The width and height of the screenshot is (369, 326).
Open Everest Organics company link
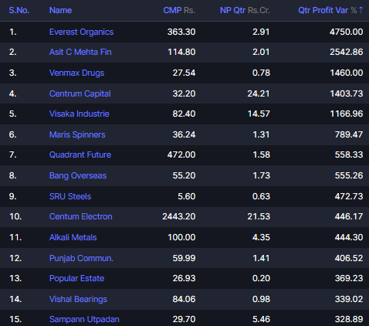81,32
